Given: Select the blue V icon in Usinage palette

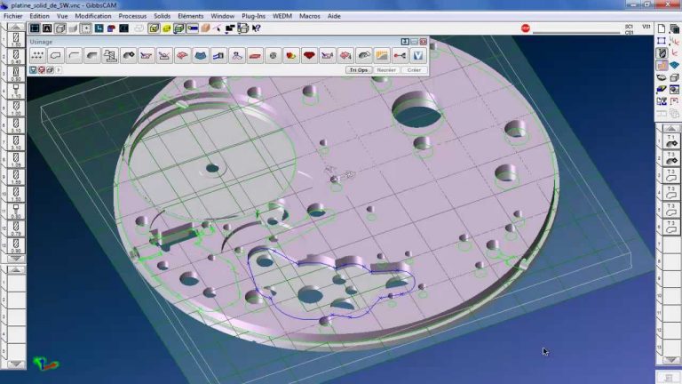Looking at the screenshot, I should coord(418,55).
